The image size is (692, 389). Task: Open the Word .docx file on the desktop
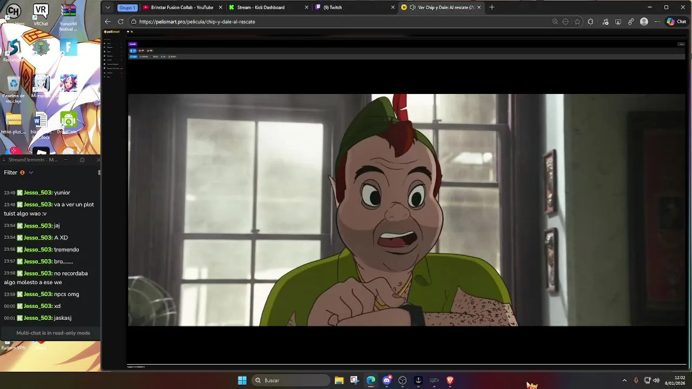(41, 125)
